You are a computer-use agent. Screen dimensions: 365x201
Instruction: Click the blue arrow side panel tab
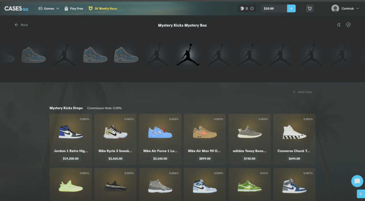(361, 194)
